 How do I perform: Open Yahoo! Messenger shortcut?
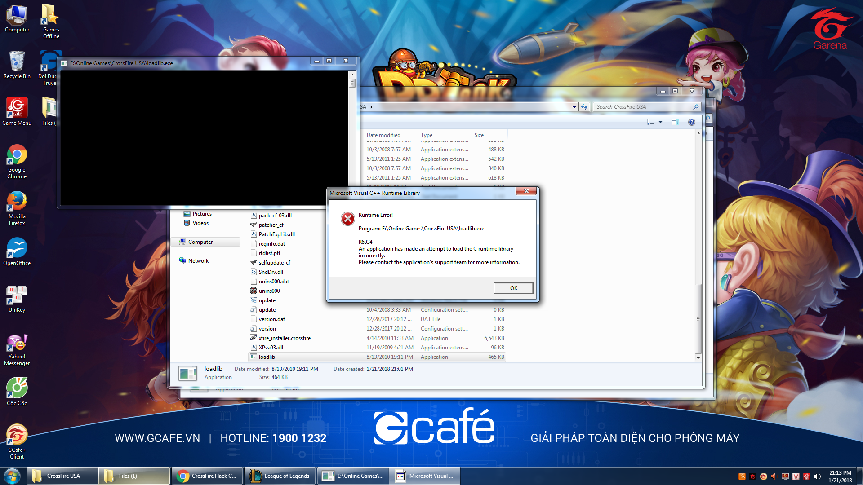(x=17, y=350)
